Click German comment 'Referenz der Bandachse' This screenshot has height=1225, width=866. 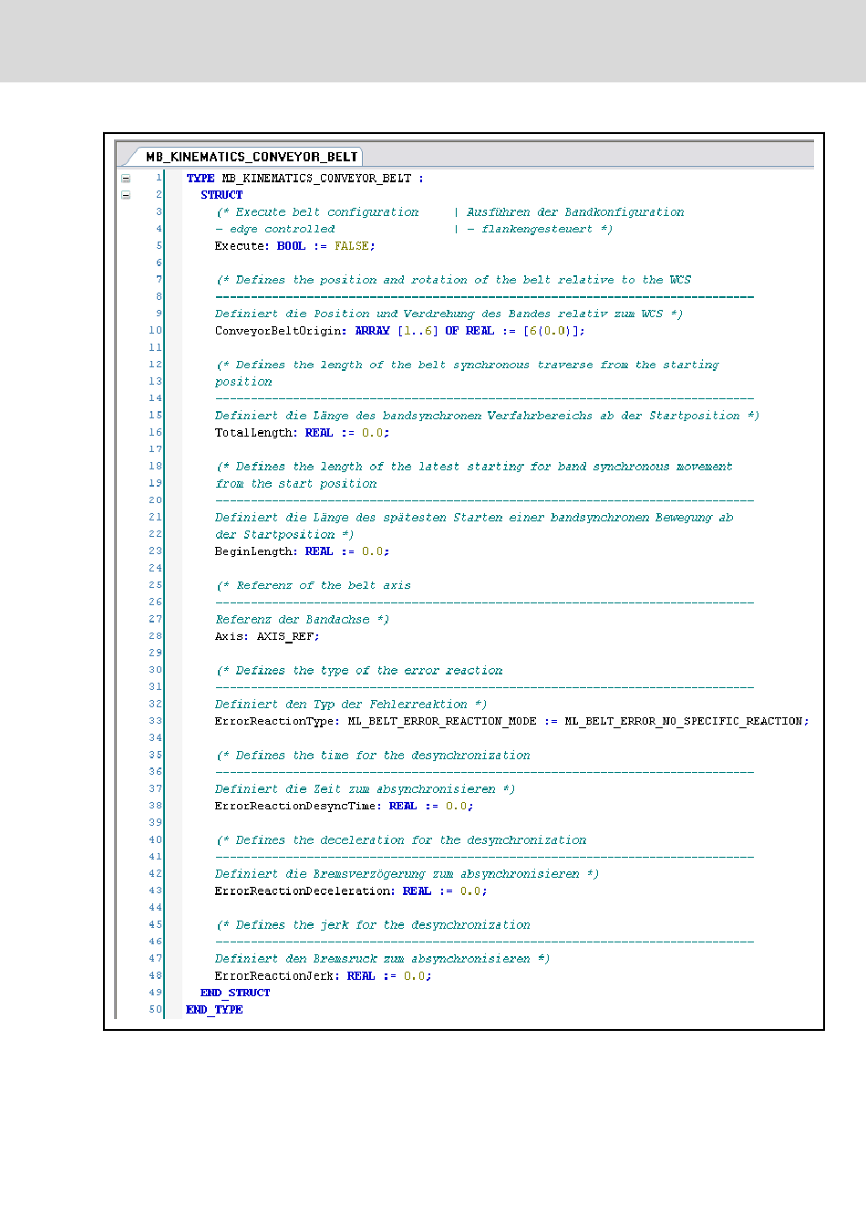coord(293,620)
